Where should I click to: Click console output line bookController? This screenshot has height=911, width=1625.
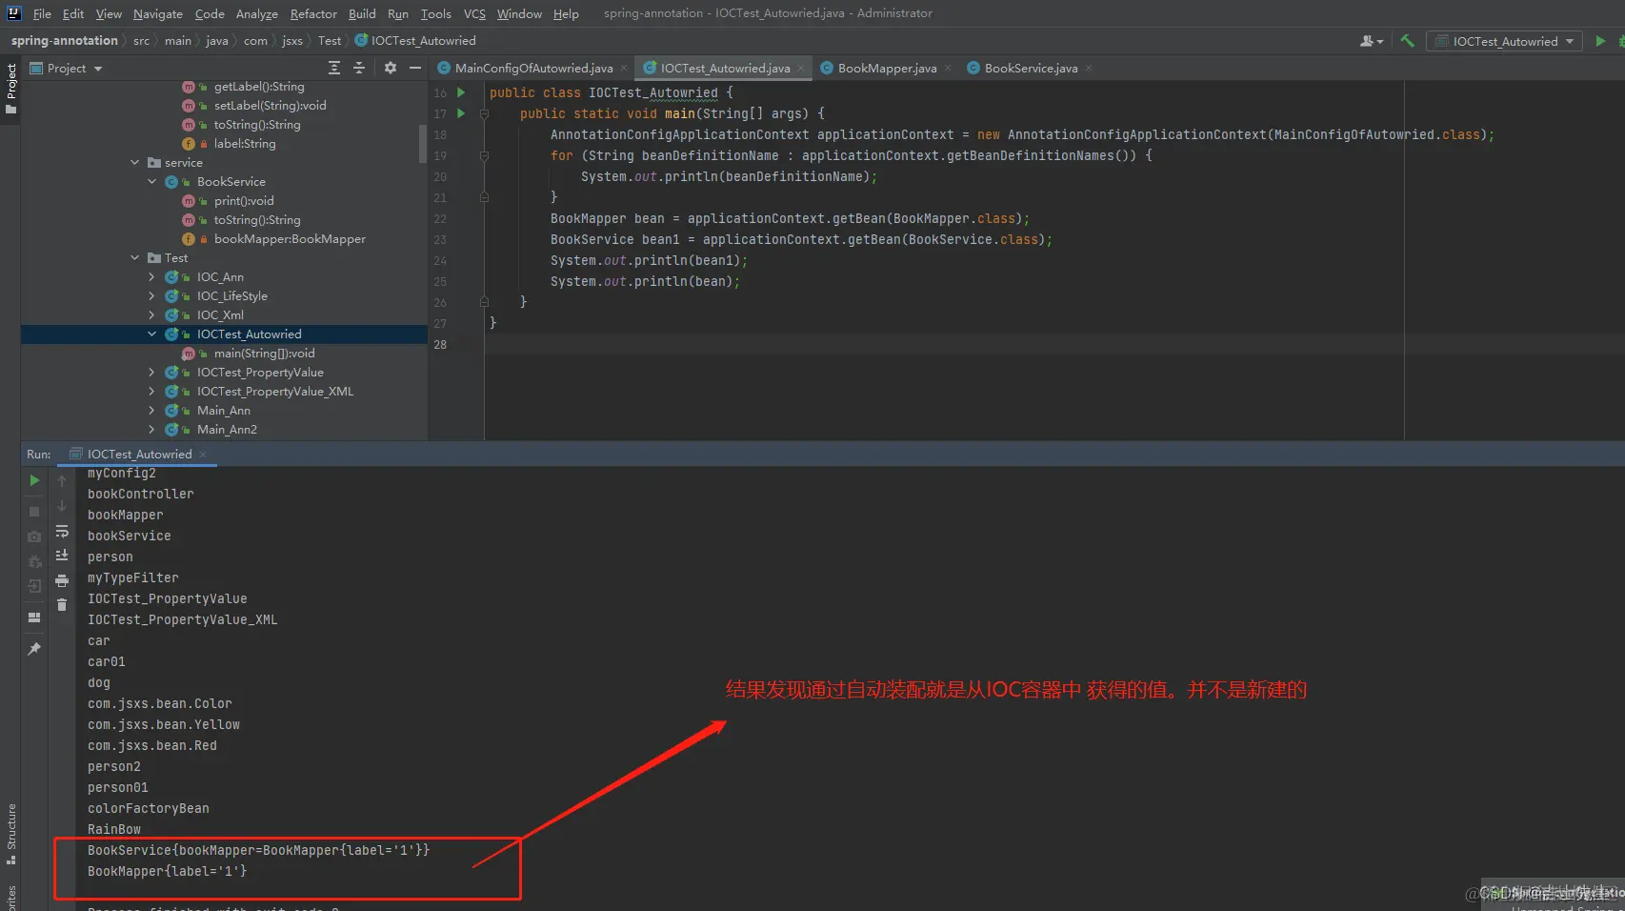[141, 494]
